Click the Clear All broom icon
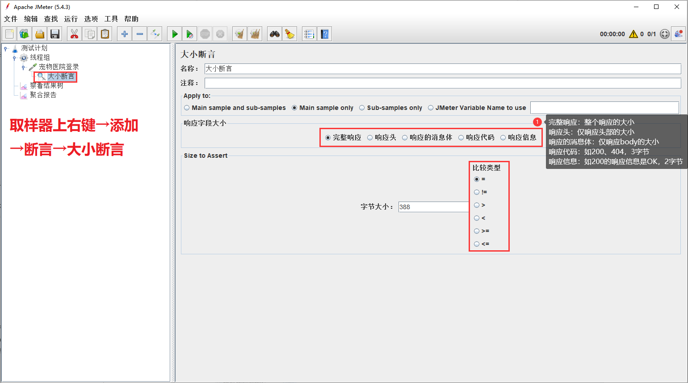The height and width of the screenshot is (383, 688). coord(290,34)
